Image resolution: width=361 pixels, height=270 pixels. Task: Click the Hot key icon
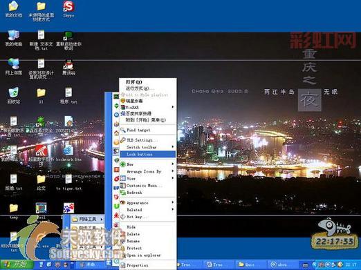123,217
